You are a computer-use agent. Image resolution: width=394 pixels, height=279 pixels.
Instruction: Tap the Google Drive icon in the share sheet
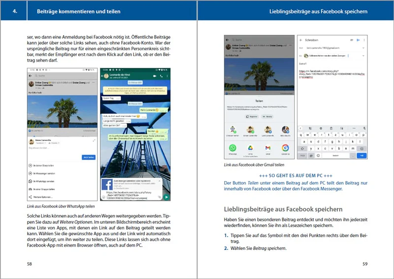pos(250,148)
